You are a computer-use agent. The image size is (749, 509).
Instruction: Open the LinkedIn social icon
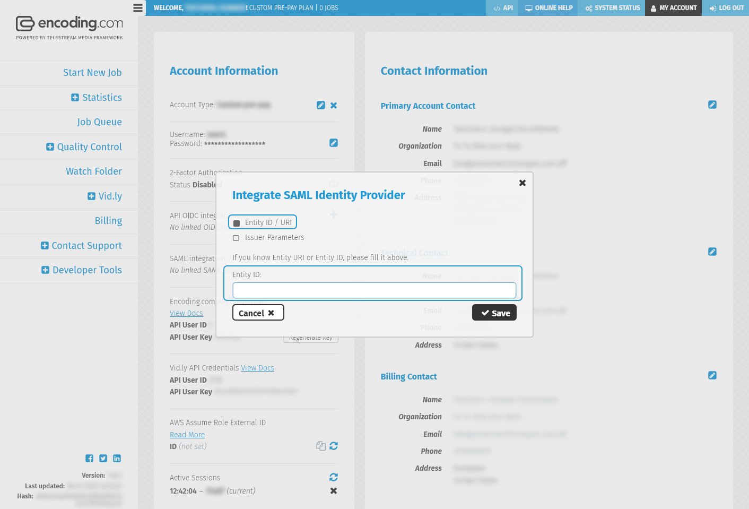pyautogui.click(x=117, y=458)
